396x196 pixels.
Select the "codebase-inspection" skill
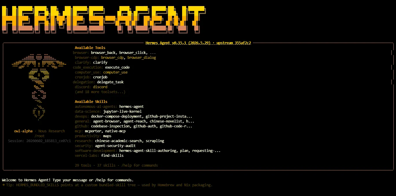[x=110, y=126]
